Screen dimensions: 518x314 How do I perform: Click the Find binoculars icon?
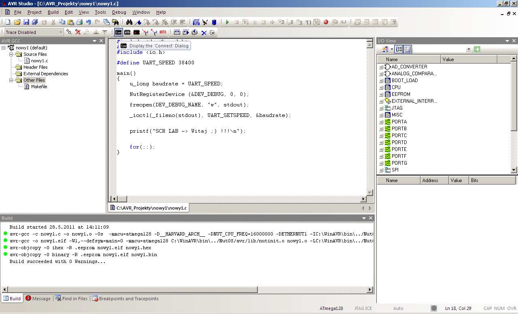click(x=129, y=22)
